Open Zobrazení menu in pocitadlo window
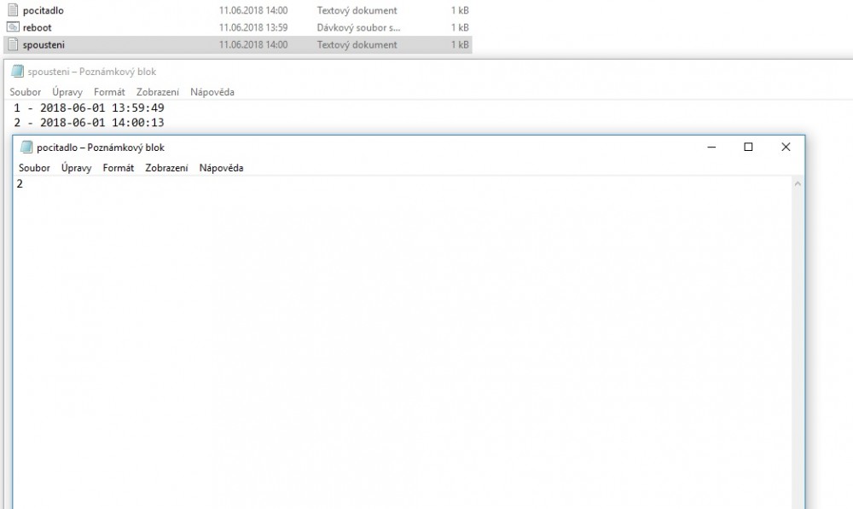 pos(166,168)
